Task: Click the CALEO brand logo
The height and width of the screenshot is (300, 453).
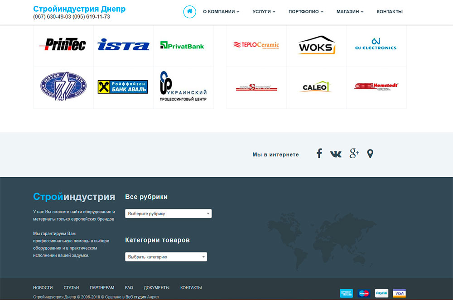Action: [316, 87]
